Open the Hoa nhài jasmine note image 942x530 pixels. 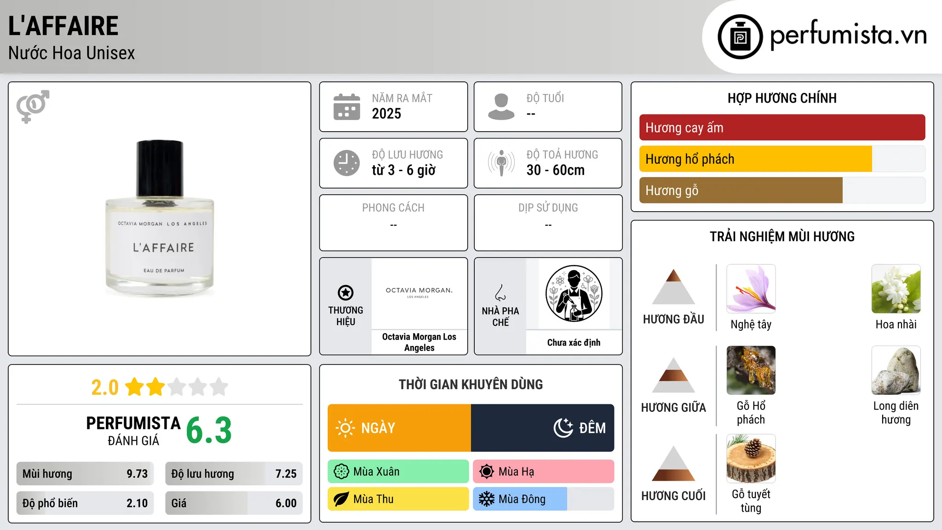896,289
